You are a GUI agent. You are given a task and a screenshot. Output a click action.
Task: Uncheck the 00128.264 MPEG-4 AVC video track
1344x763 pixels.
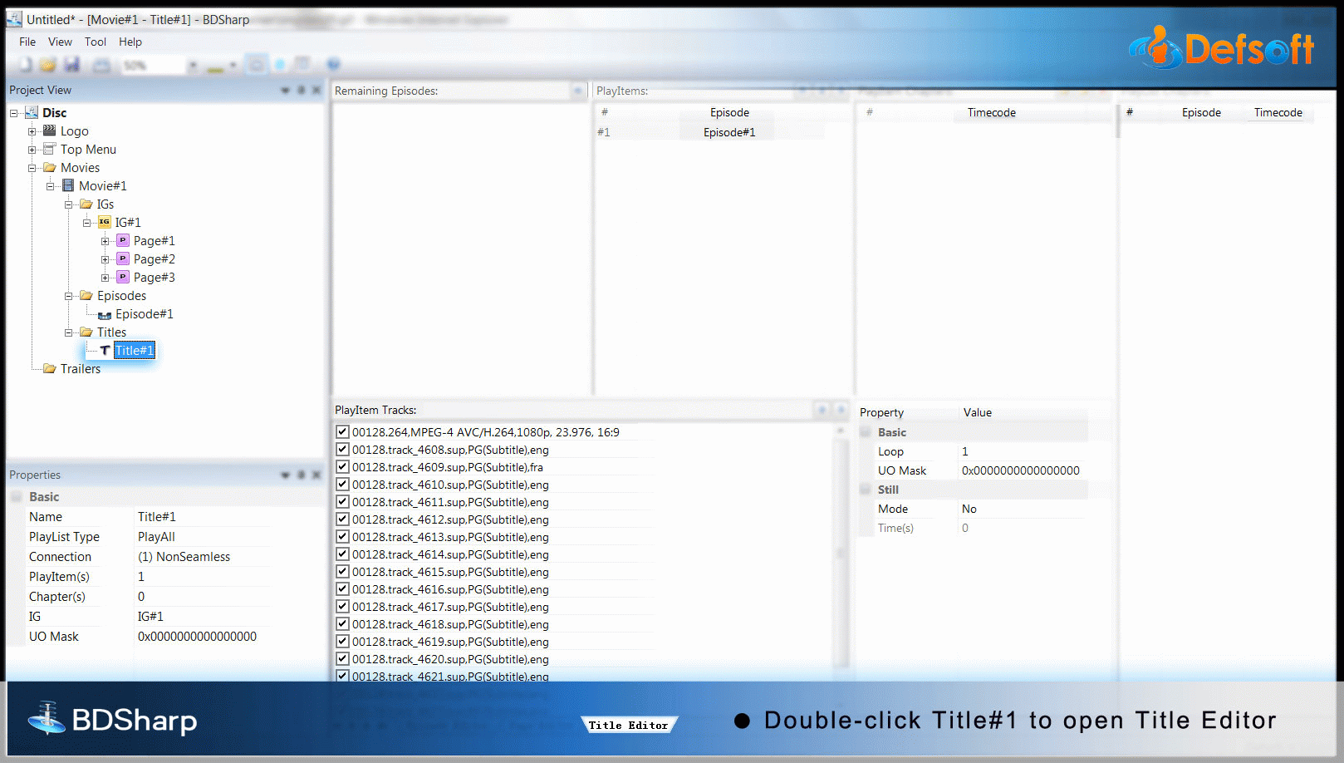[x=342, y=431]
